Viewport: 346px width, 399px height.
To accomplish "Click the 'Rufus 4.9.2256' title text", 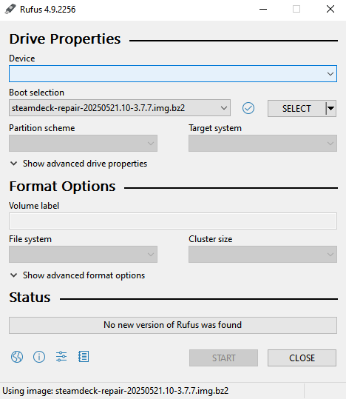I will point(48,10).
